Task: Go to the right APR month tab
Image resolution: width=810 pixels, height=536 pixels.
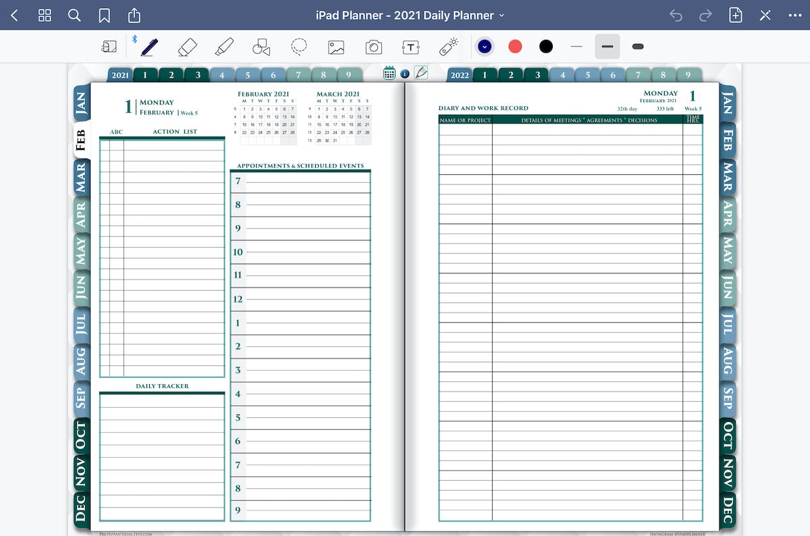Action: 728,213
